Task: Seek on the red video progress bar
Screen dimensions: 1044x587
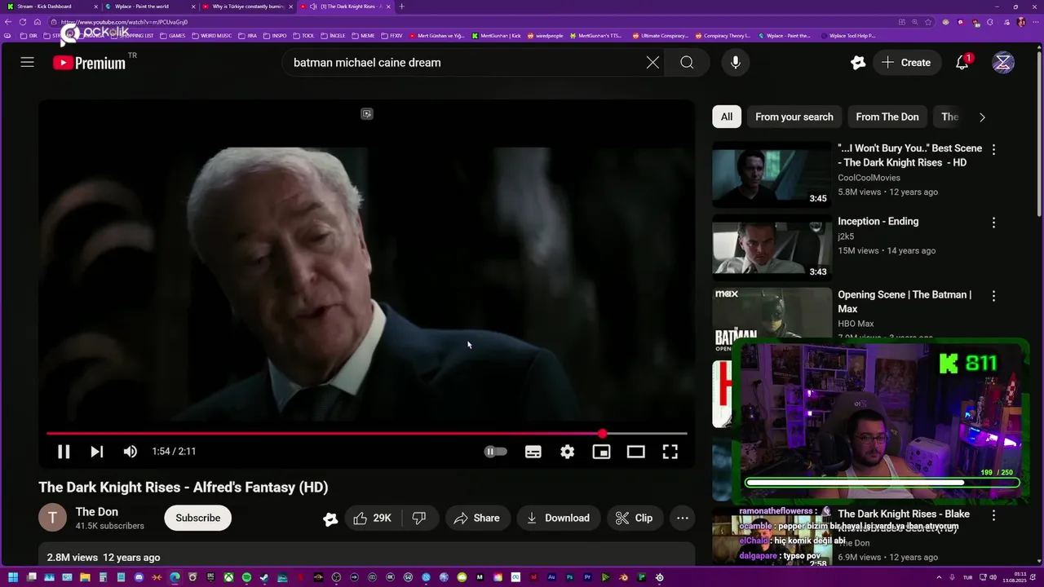Action: 366,434
